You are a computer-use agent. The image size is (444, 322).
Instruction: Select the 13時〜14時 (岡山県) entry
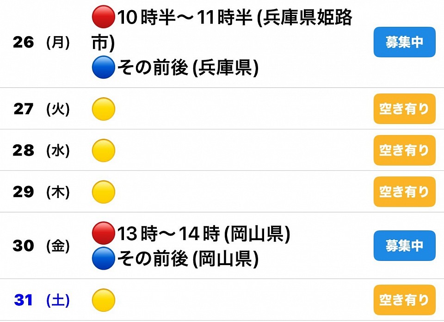[x=203, y=234]
